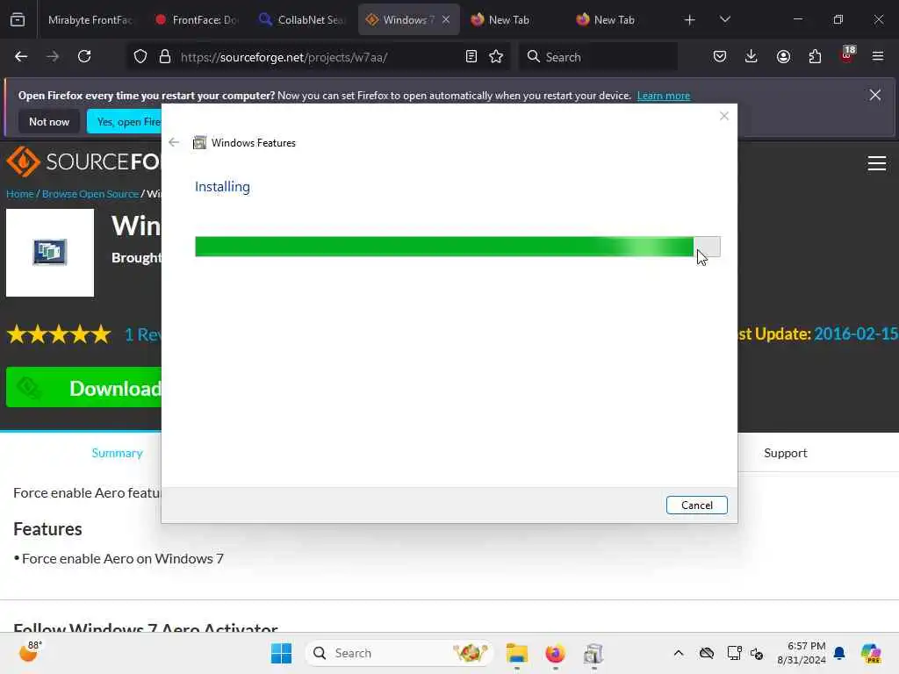Click the taskbar Search box
This screenshot has width=899, height=674.
click(399, 653)
